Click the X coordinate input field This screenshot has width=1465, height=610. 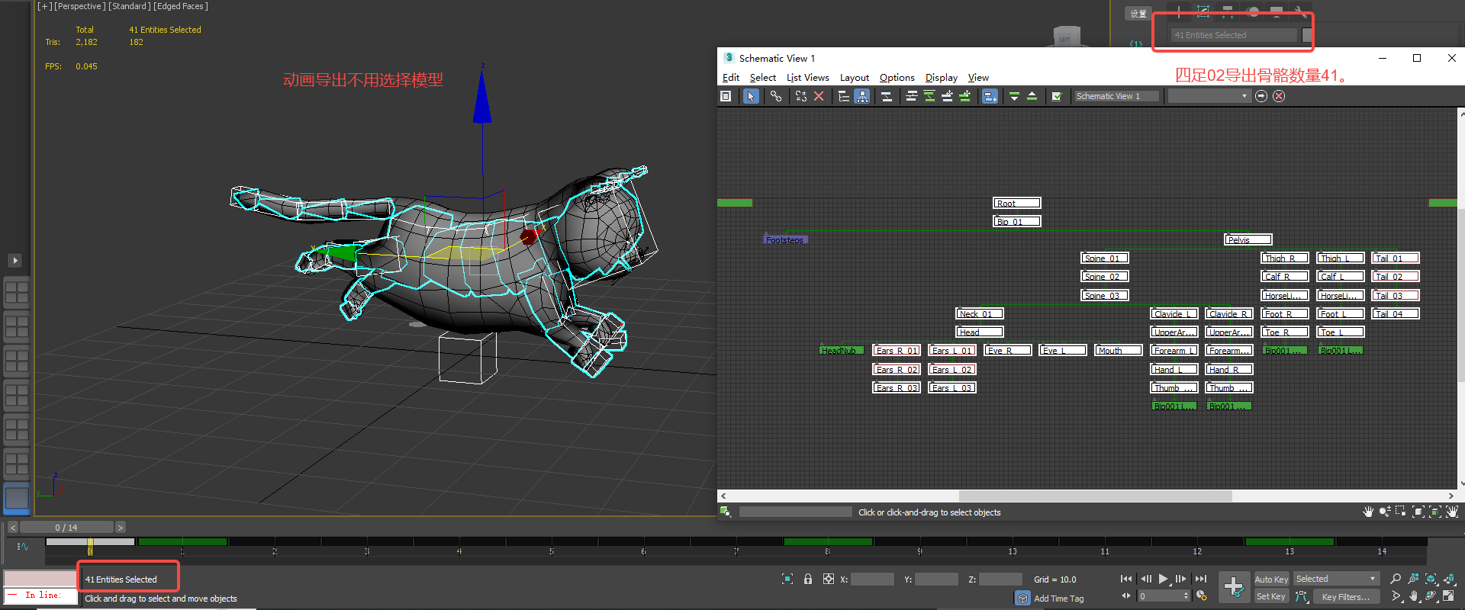872,579
